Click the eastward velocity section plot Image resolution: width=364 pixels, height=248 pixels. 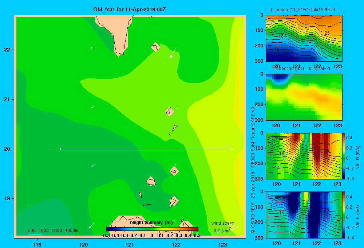304,215
